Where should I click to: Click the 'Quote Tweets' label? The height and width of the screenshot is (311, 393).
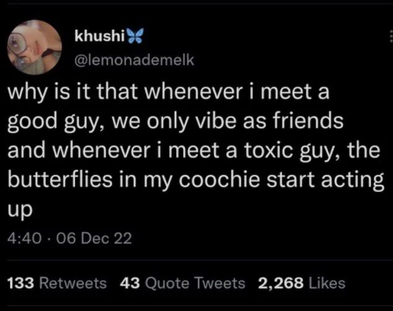[195, 284]
